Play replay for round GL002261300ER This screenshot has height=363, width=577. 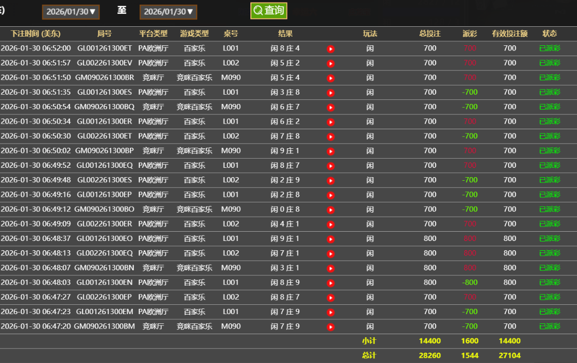(331, 224)
